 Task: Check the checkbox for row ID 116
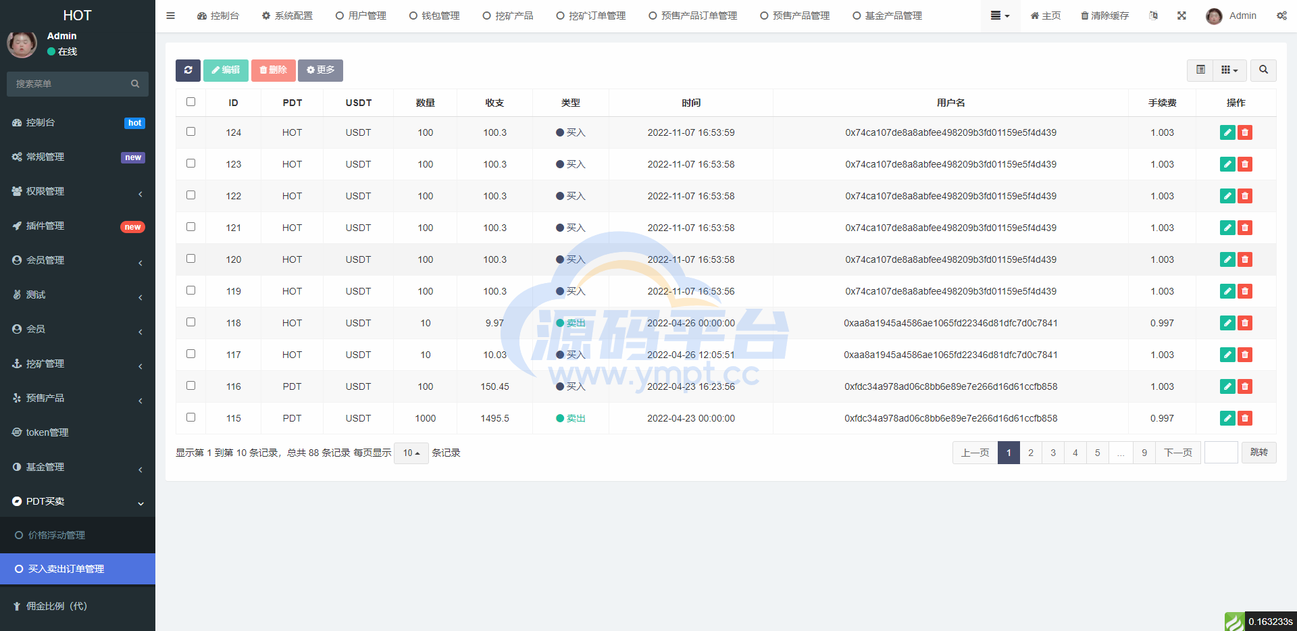click(x=190, y=386)
